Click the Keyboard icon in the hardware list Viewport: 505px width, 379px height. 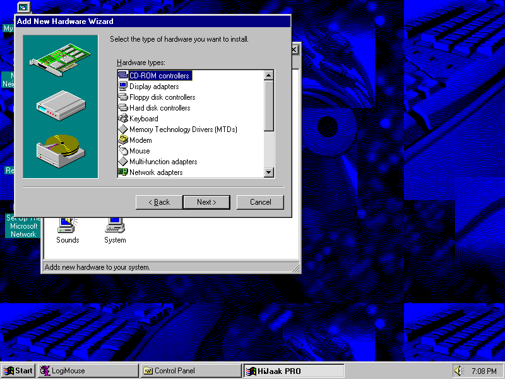coord(123,119)
